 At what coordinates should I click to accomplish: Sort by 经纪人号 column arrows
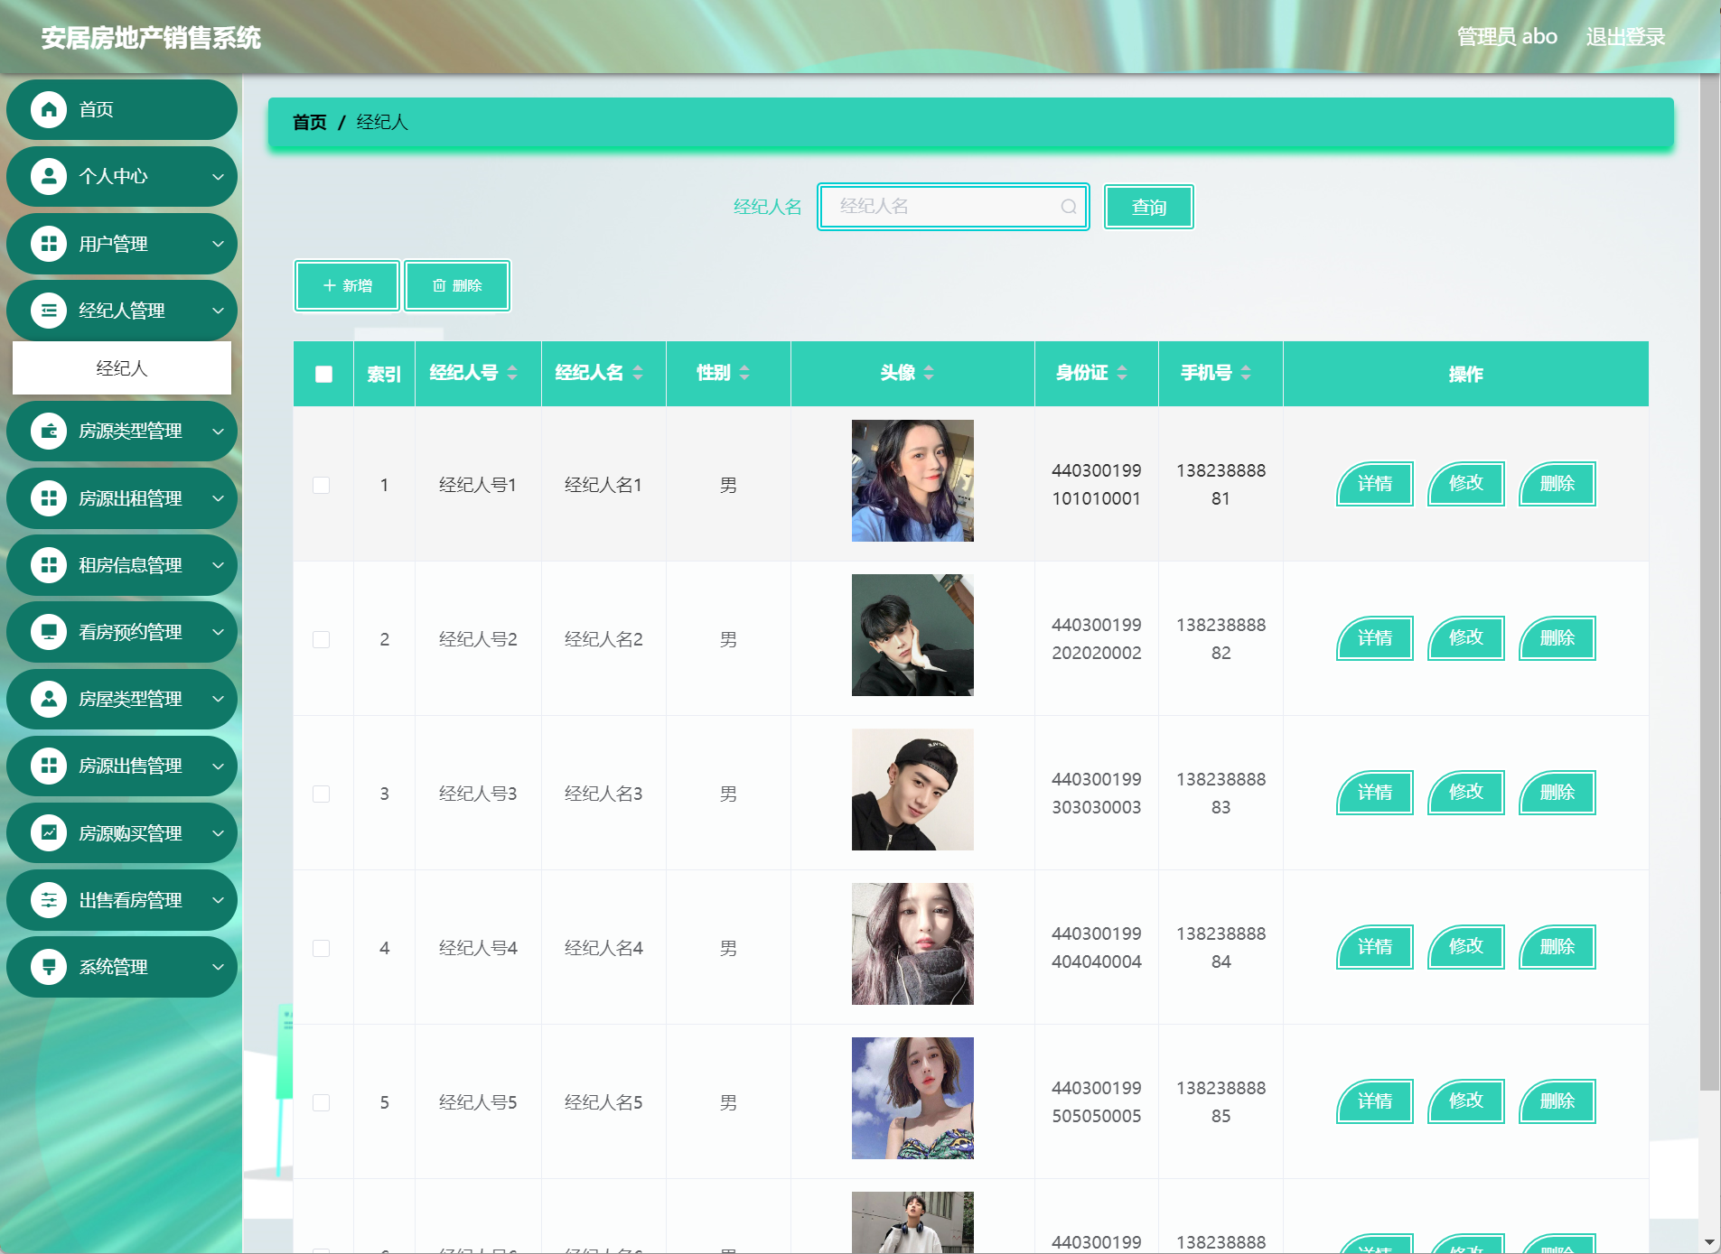(x=512, y=373)
